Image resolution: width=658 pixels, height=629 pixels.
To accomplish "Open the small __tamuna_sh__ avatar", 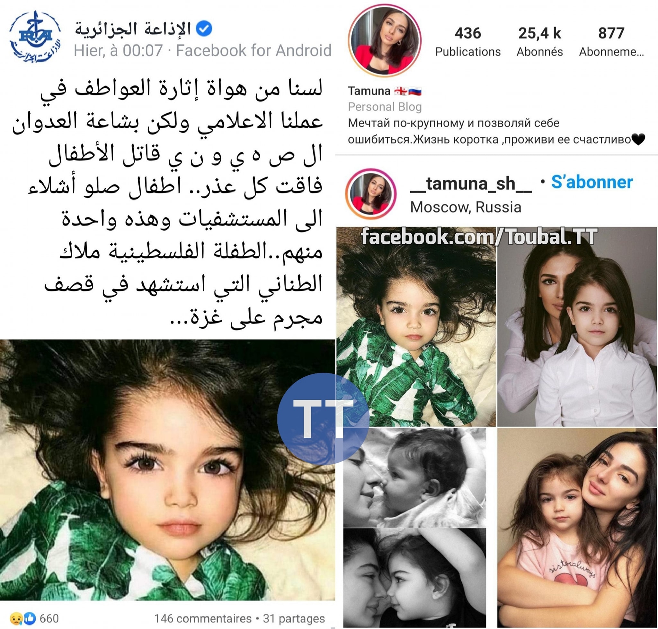I will coord(371,194).
